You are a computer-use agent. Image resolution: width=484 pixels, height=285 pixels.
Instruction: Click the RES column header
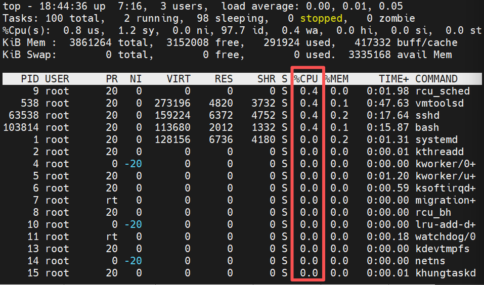[224, 79]
